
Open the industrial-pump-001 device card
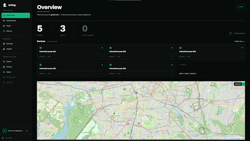[x=71, y=52]
